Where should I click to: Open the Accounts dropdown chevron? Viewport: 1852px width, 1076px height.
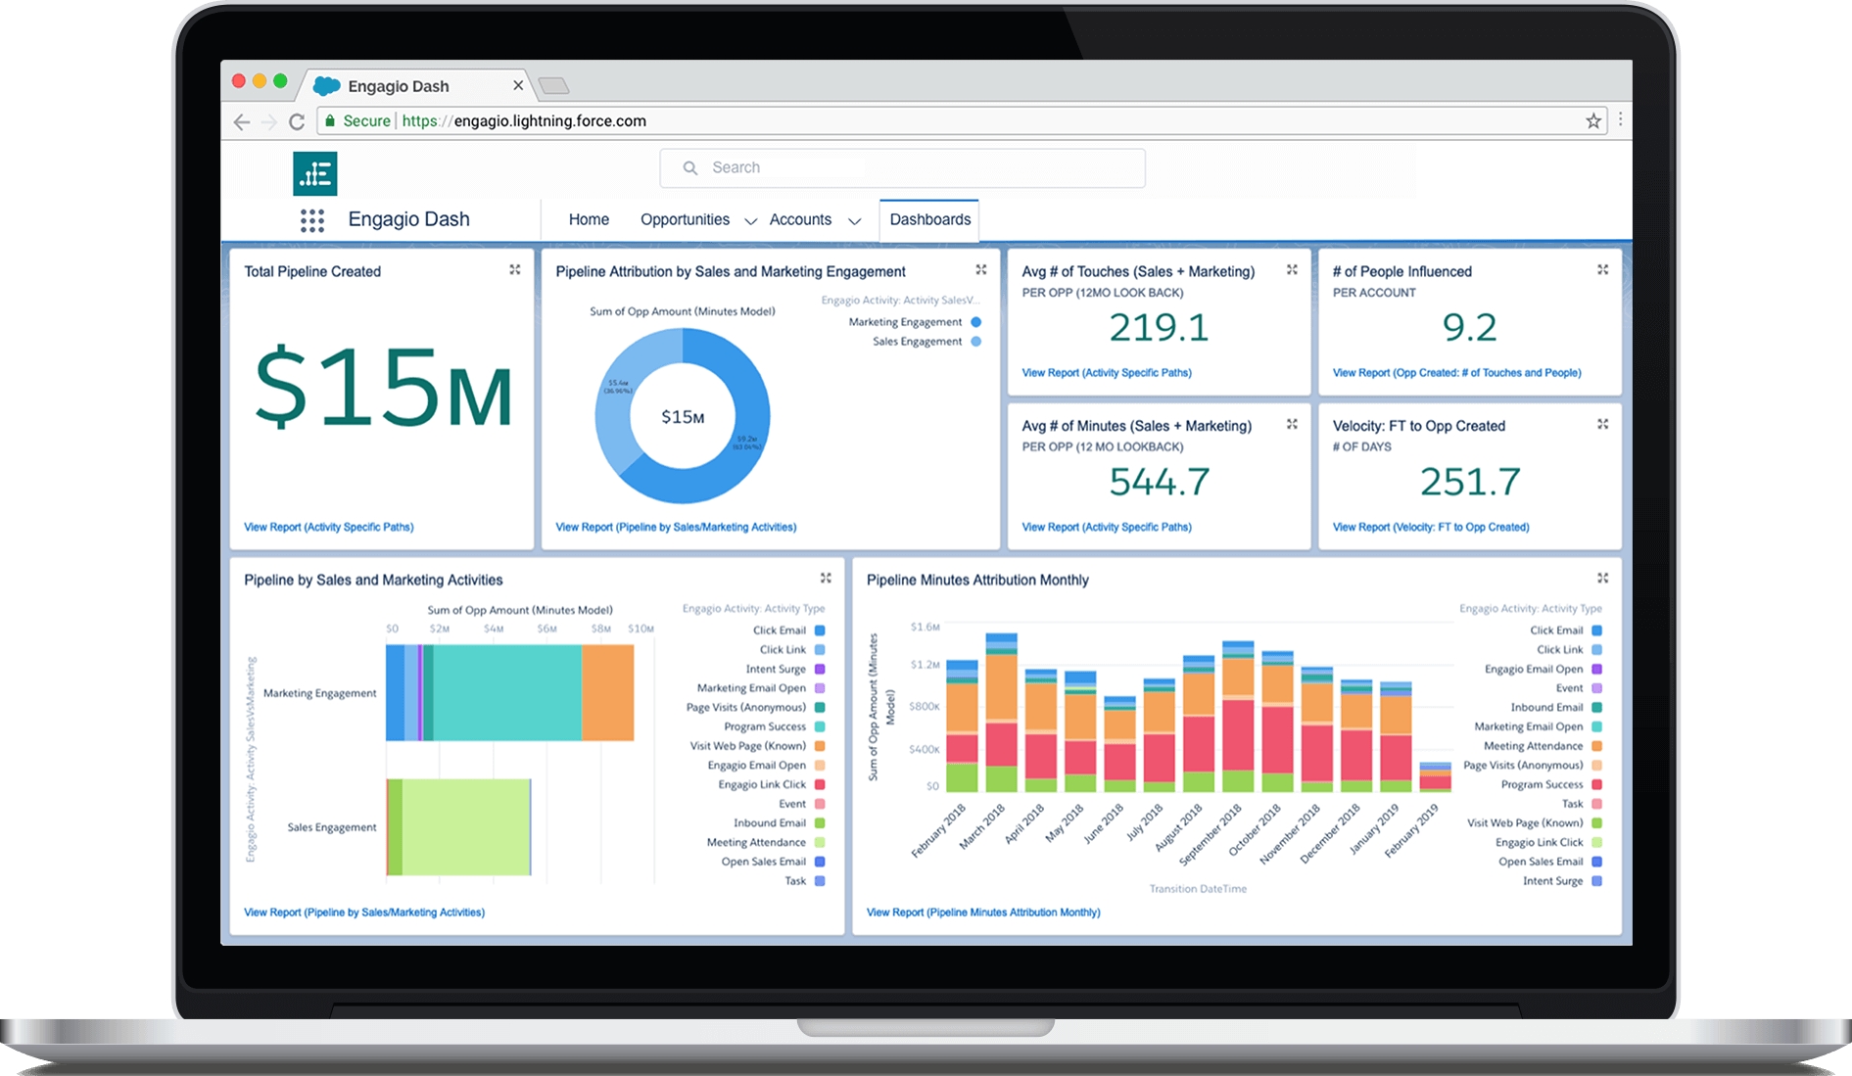[854, 221]
